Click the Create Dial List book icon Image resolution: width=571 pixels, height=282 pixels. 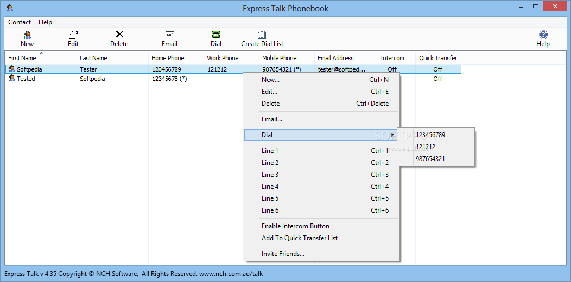coord(262,35)
